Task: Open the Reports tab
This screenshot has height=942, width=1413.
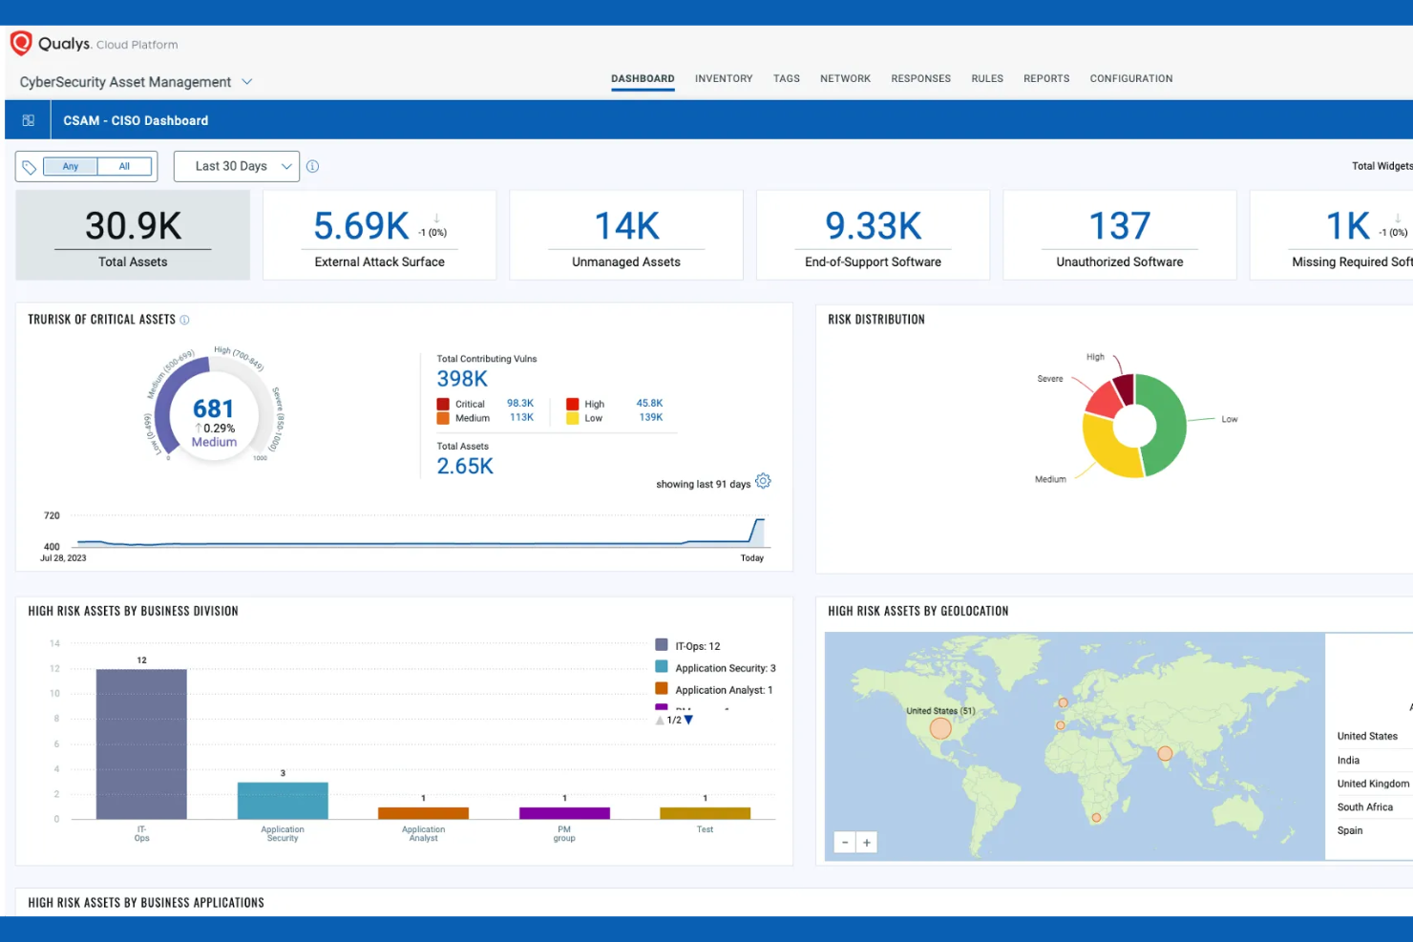Action: tap(1046, 78)
